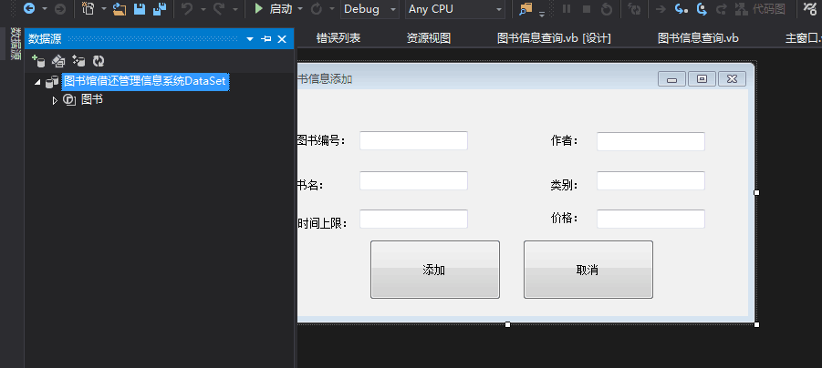
Task: Click the New Project toolbar icon
Action: pos(88,8)
